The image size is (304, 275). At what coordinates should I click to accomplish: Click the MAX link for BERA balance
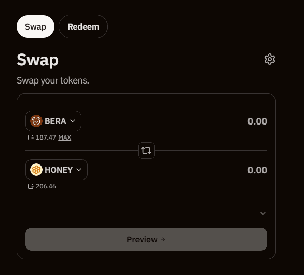coord(64,137)
